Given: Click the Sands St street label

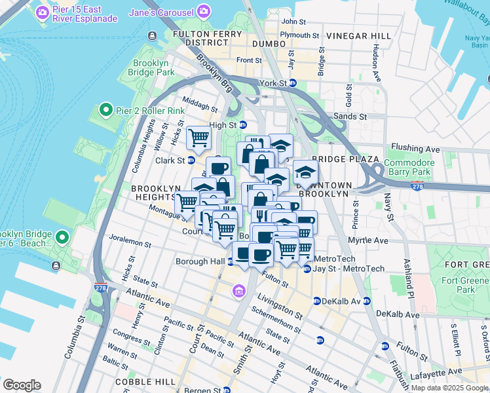Looking at the screenshot, I should tap(350, 117).
